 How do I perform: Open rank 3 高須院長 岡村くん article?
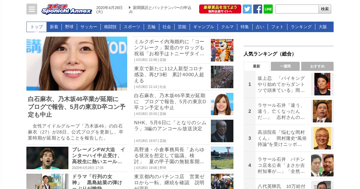click(x=282, y=138)
